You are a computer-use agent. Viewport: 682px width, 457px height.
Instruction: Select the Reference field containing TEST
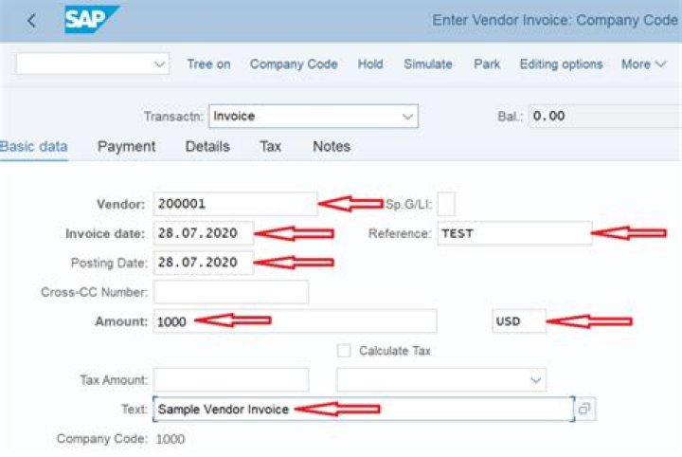click(x=512, y=233)
